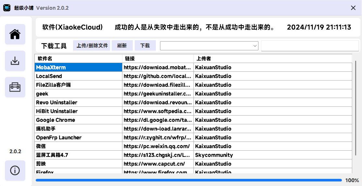This screenshot has height=186, width=362.
Task: Click the blue progress bar
Action: tap(189, 180)
